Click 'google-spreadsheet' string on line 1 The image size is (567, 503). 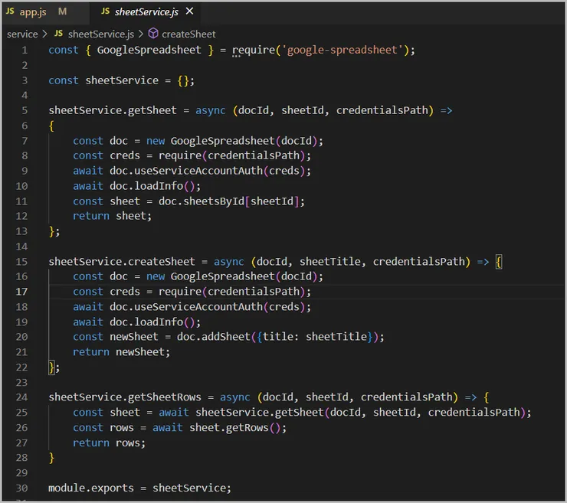pos(342,50)
